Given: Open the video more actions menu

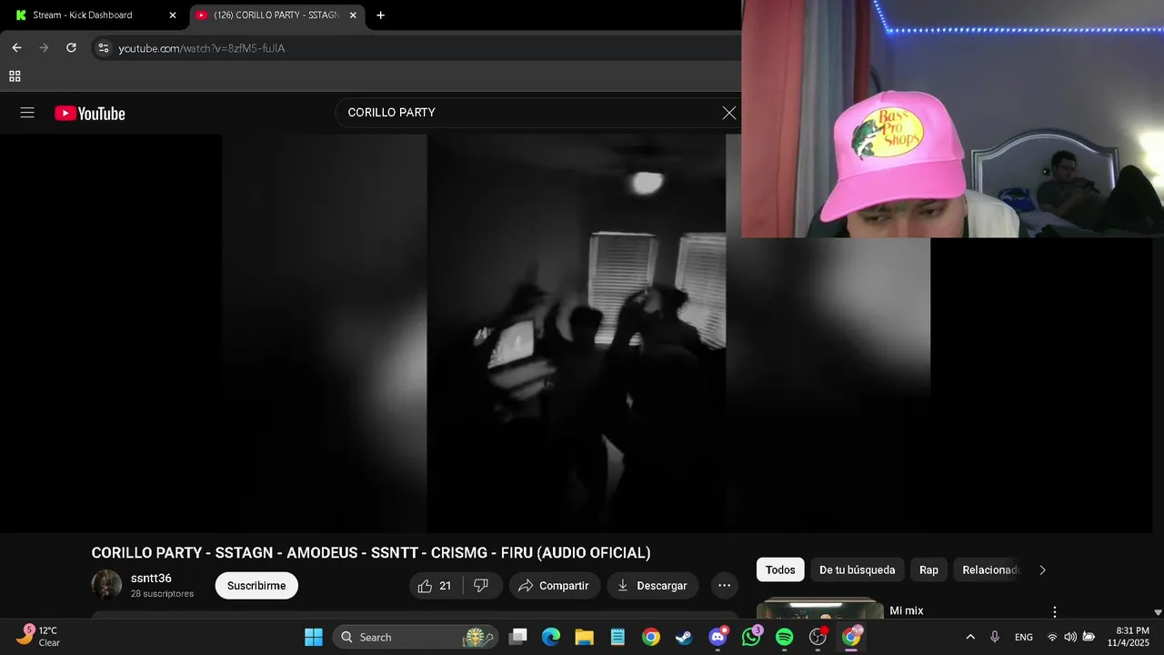Looking at the screenshot, I should pos(724,586).
